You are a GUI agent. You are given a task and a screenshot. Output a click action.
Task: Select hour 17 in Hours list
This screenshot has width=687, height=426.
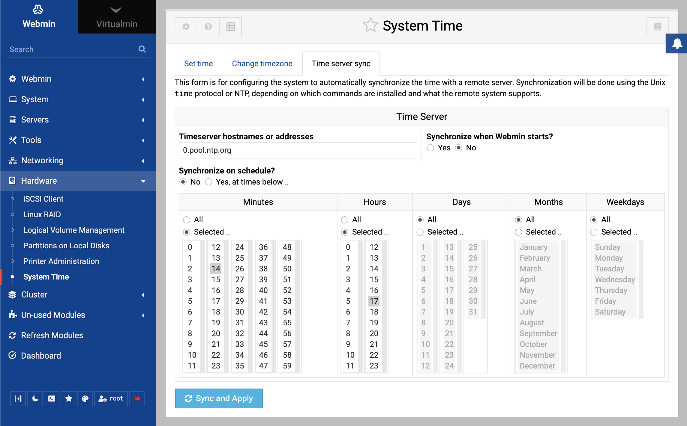pos(374,301)
